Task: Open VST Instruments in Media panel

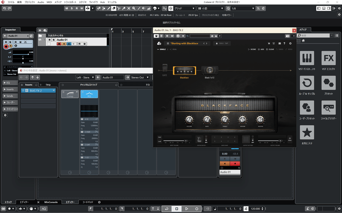Action: pyautogui.click(x=307, y=58)
